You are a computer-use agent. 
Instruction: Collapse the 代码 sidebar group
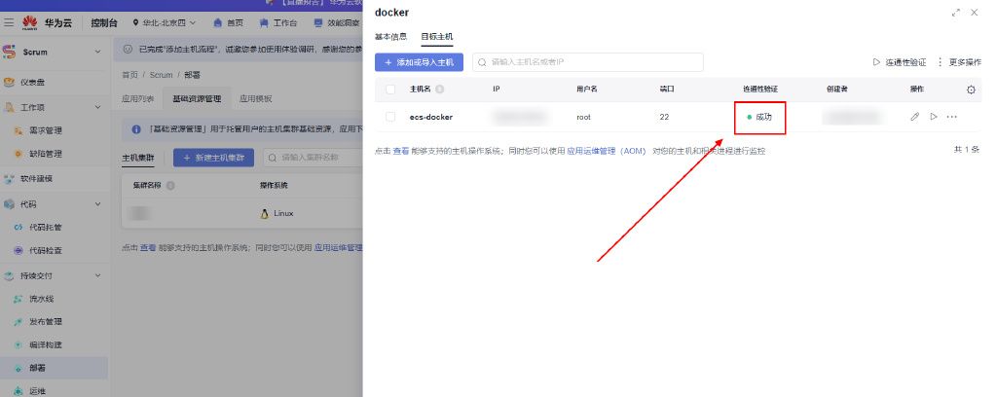tap(98, 204)
